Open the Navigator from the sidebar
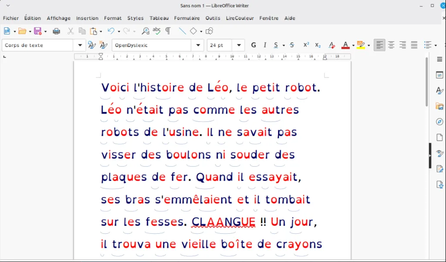The height and width of the screenshot is (262, 446). point(439,122)
